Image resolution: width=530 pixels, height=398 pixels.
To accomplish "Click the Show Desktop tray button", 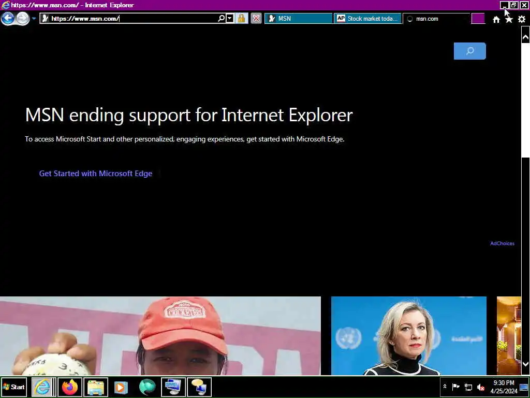I will (x=524, y=387).
